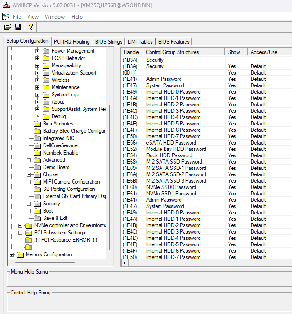Select the eSATA HDD Password row

[x=171, y=143]
